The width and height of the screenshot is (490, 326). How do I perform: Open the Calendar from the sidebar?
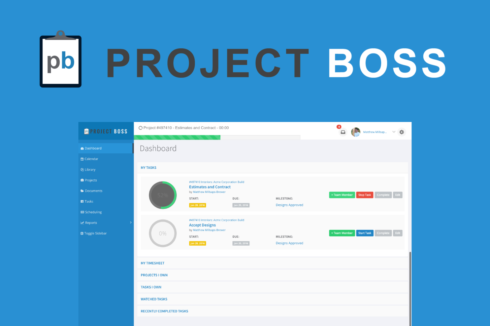[x=91, y=159]
